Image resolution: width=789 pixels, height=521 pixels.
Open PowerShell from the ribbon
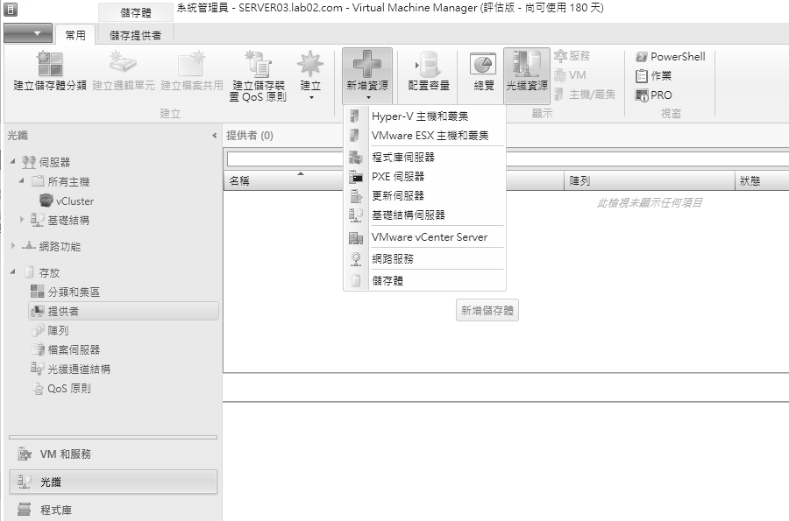[x=671, y=57]
